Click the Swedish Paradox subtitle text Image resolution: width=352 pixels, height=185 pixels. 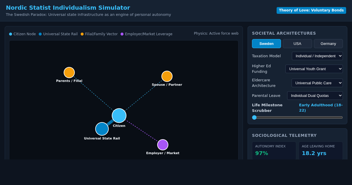click(x=88, y=15)
